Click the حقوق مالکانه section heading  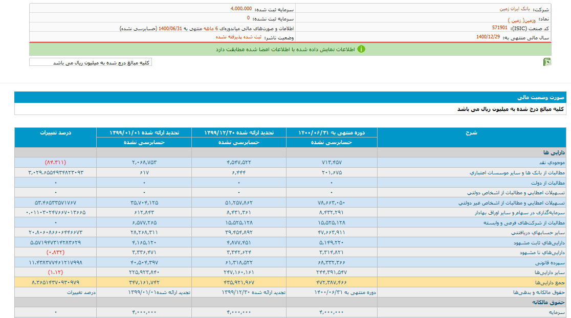click(548, 302)
